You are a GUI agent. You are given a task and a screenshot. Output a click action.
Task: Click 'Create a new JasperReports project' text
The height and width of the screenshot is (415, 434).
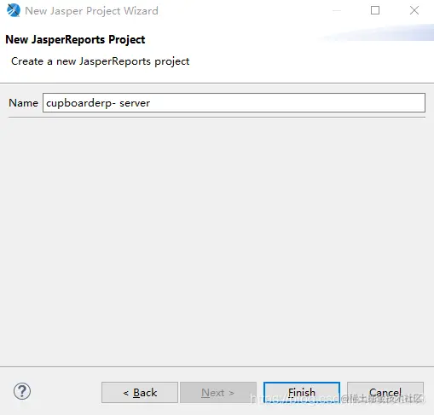[x=100, y=61]
